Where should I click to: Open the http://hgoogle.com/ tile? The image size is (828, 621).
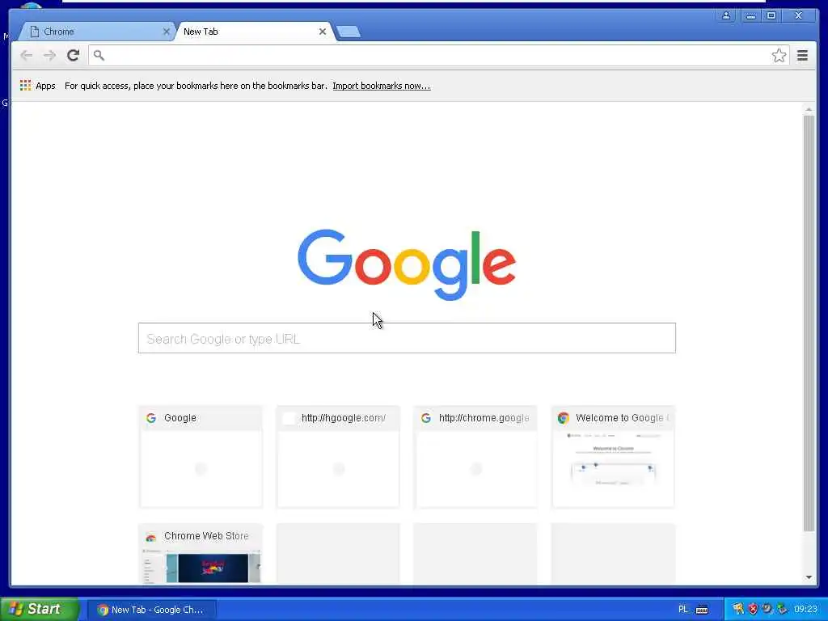click(x=338, y=457)
